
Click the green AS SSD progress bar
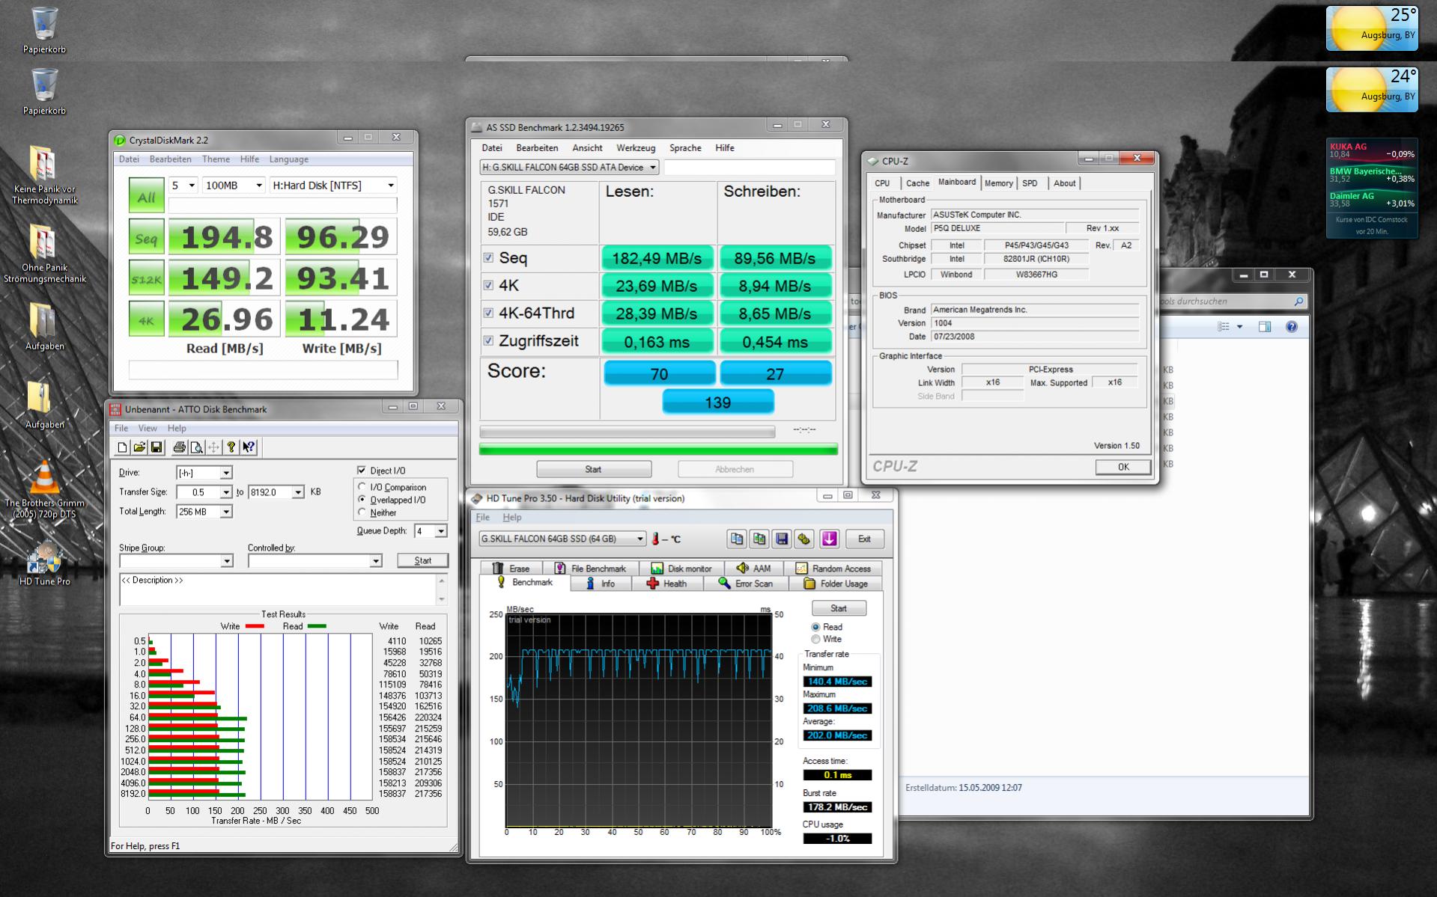[x=658, y=450]
